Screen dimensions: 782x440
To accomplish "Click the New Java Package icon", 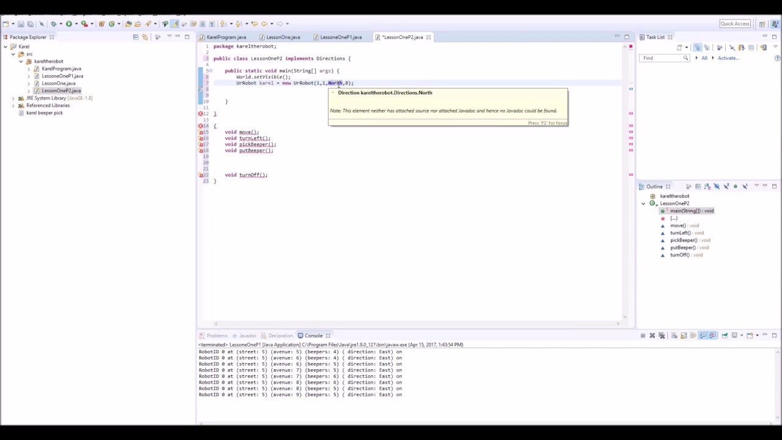I will point(101,24).
